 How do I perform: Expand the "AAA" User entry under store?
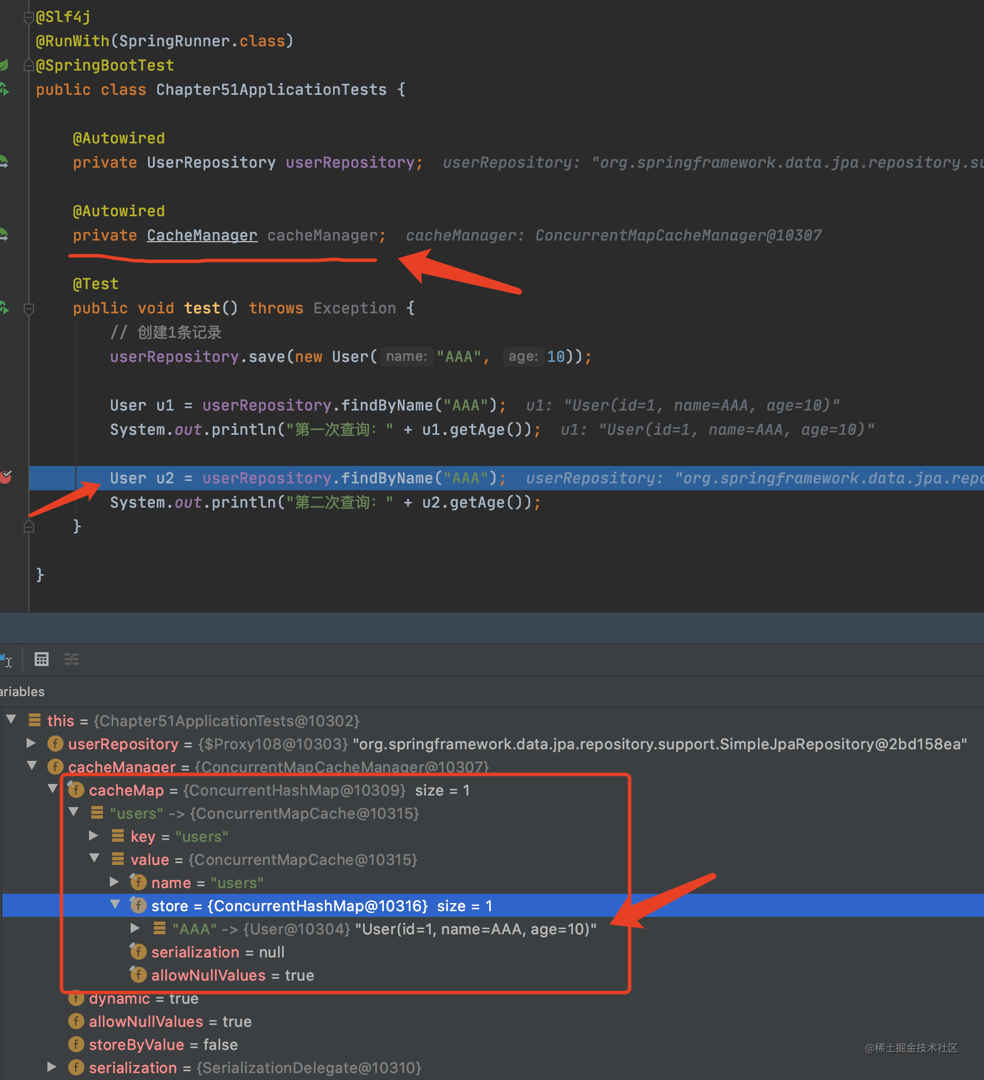(x=135, y=929)
